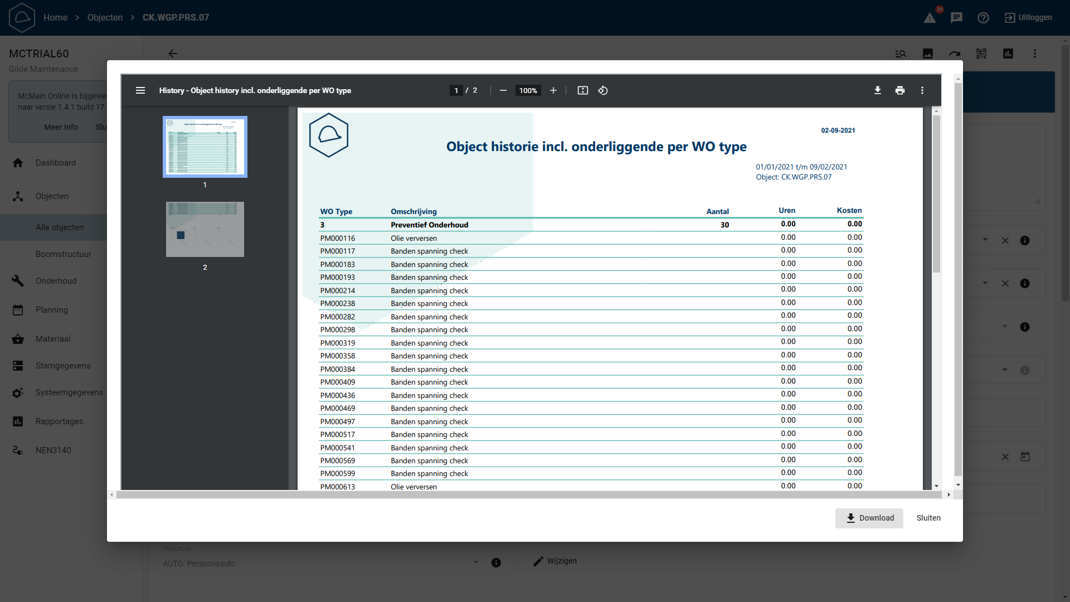This screenshot has width=1070, height=602.
Task: Open the chat messages icon
Action: [957, 18]
